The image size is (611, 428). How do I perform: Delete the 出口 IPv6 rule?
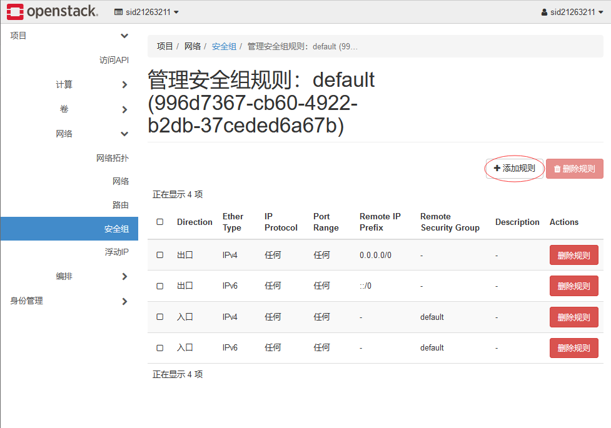click(x=573, y=286)
